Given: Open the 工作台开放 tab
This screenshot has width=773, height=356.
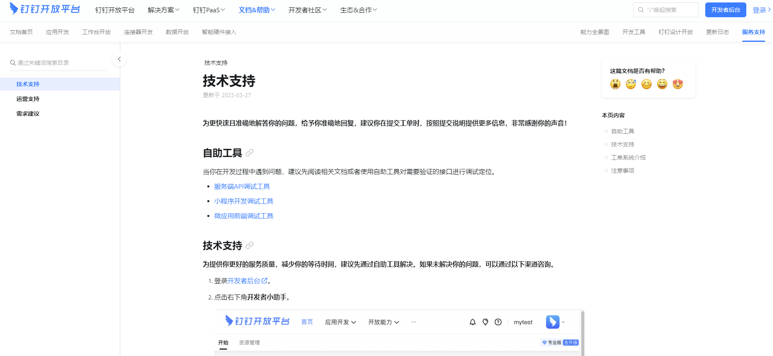Looking at the screenshot, I should [x=96, y=32].
